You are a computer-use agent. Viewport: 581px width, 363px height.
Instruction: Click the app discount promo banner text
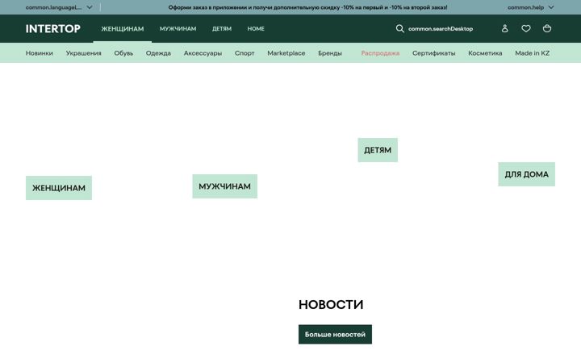307,7
